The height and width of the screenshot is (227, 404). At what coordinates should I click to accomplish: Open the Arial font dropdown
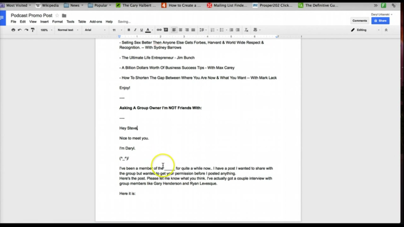coord(95,30)
